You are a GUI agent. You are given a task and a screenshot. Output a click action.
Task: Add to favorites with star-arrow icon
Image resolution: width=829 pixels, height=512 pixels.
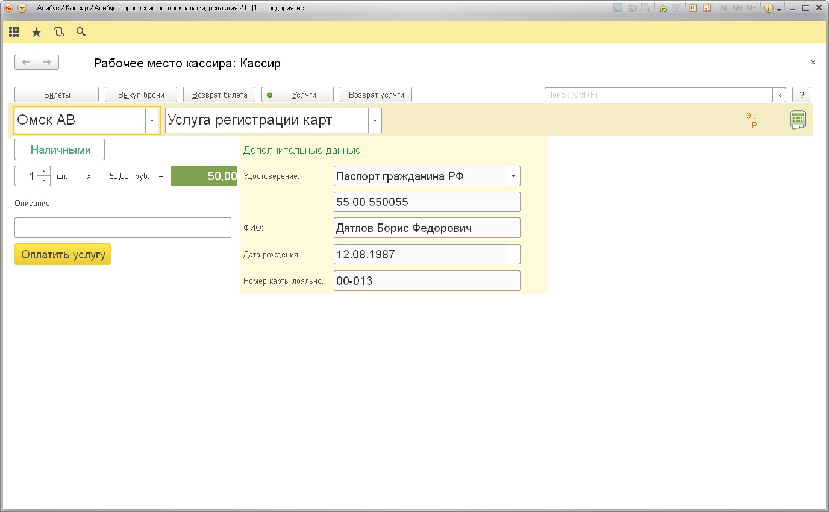tap(663, 8)
